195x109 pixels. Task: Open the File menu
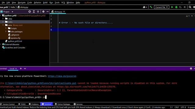click(3, 3)
